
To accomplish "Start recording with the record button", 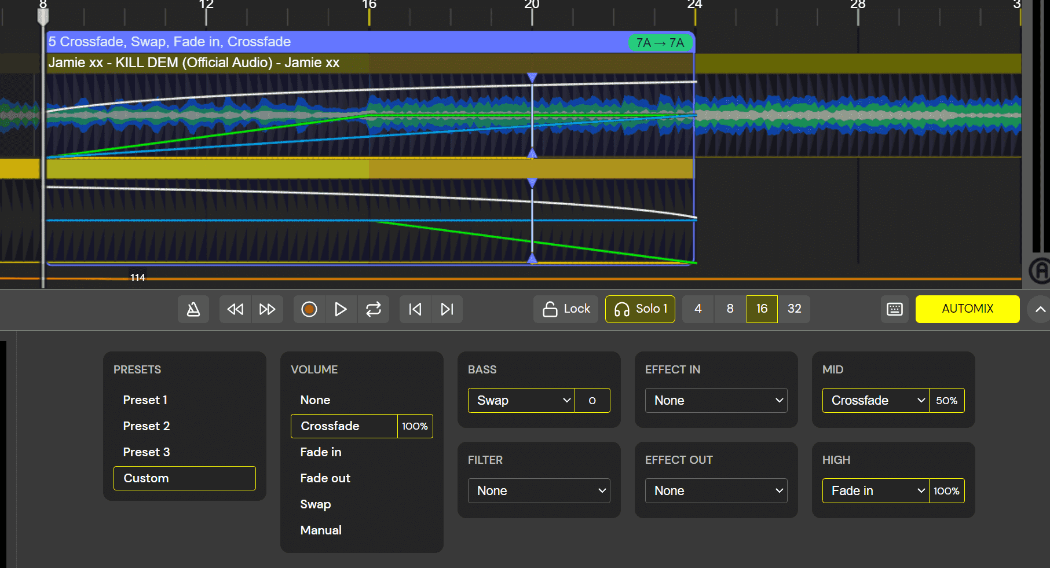I will [x=309, y=309].
